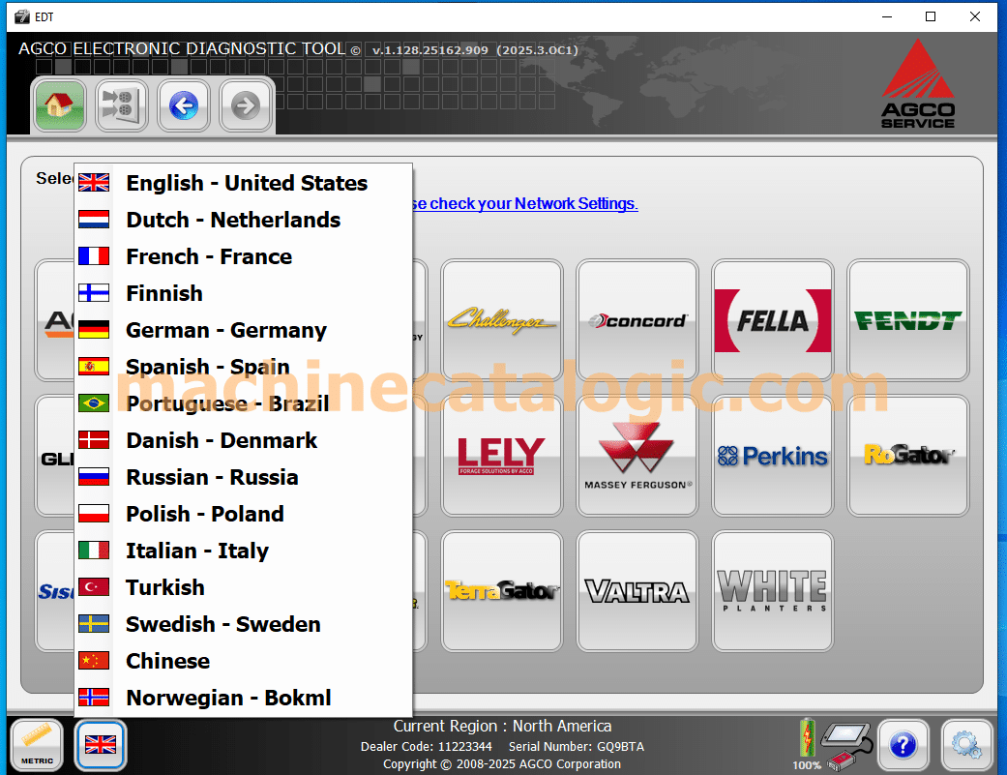The width and height of the screenshot is (1007, 775).
Task: Select Portuguese - Brazil language
Action: (244, 403)
